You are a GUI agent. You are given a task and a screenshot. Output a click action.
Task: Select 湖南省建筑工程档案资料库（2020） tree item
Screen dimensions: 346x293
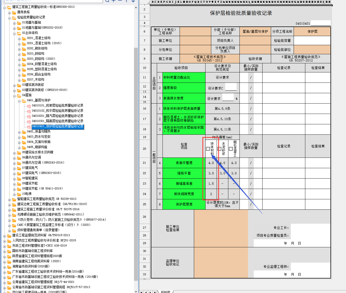click(x=36, y=261)
